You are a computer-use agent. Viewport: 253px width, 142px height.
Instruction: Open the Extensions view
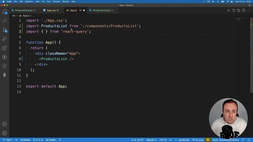pyautogui.click(x=4, y=48)
